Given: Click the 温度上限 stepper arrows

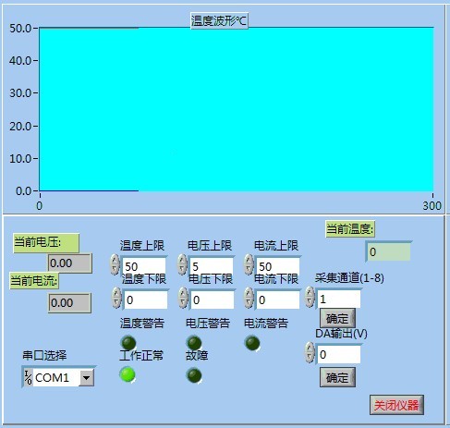Looking at the screenshot, I should (115, 264).
